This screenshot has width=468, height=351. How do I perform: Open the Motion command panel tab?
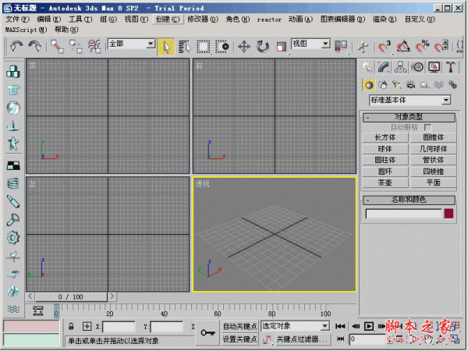tap(417, 67)
